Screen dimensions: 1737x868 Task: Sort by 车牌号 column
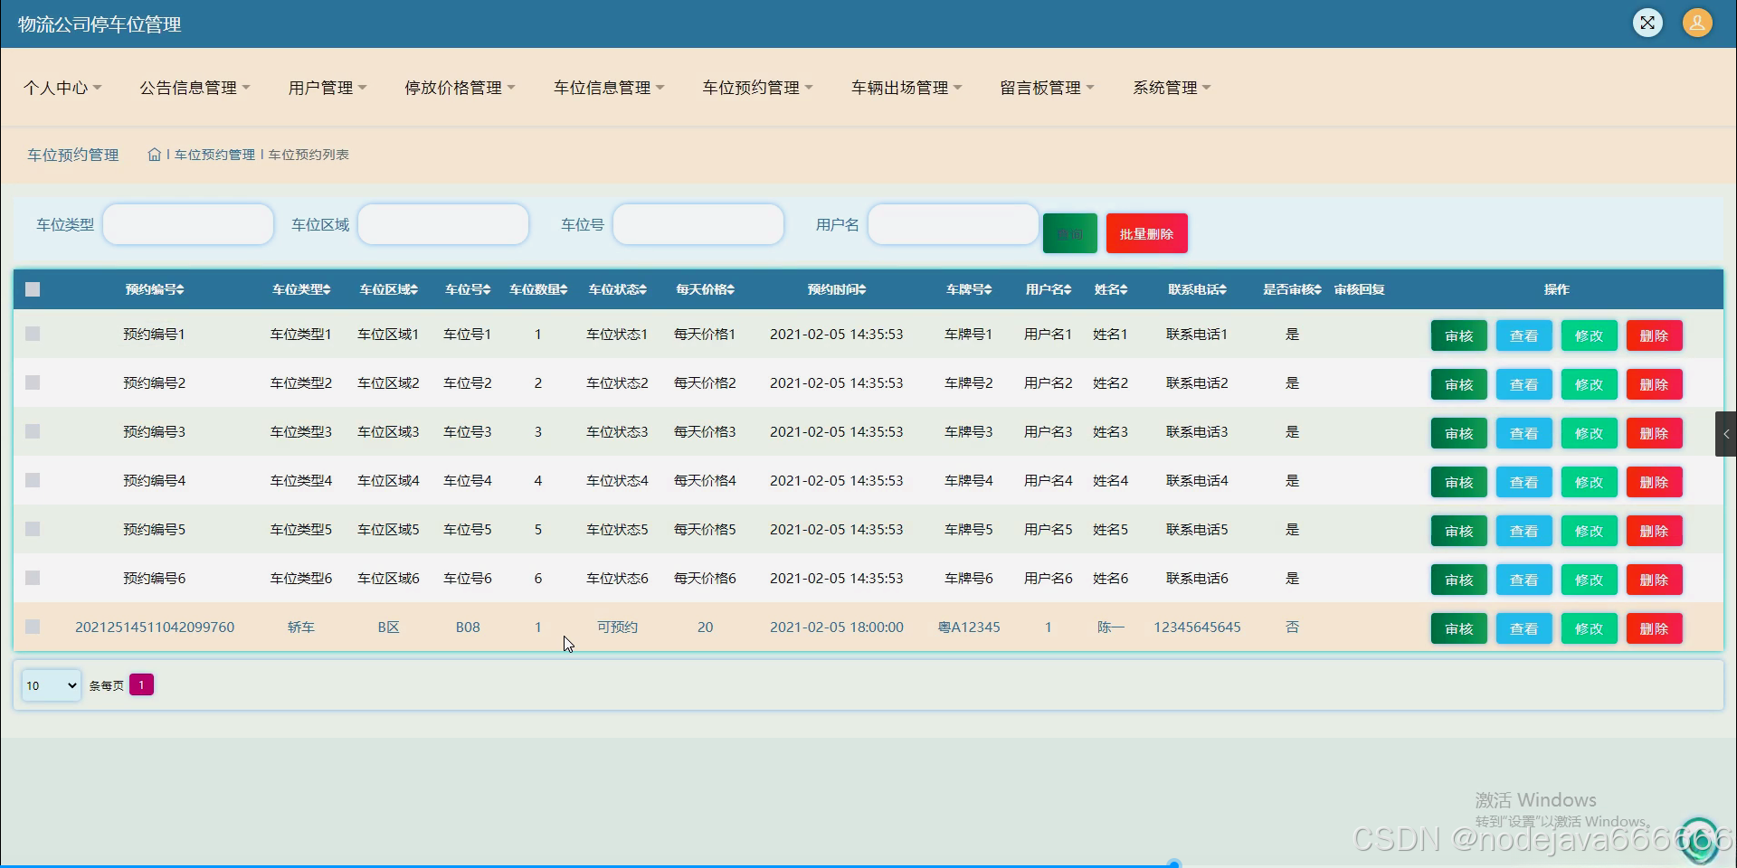[969, 289]
